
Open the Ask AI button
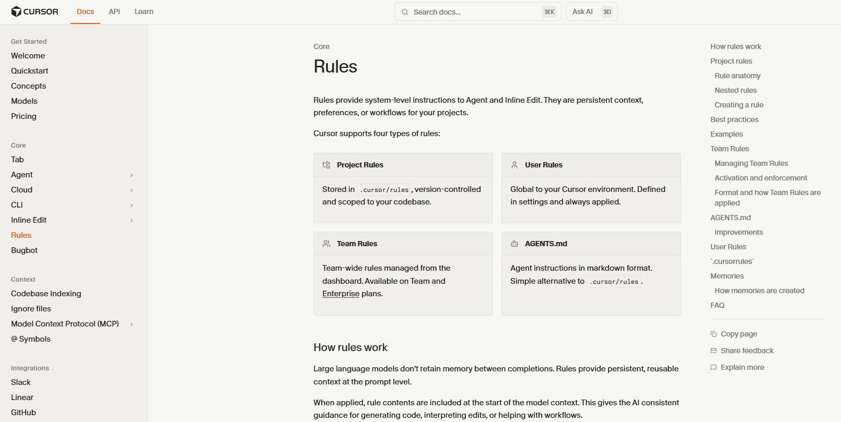click(591, 12)
